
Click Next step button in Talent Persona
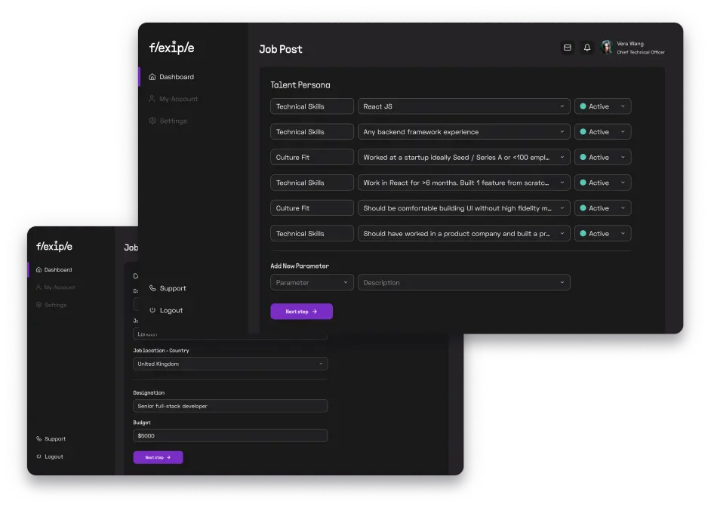(301, 312)
